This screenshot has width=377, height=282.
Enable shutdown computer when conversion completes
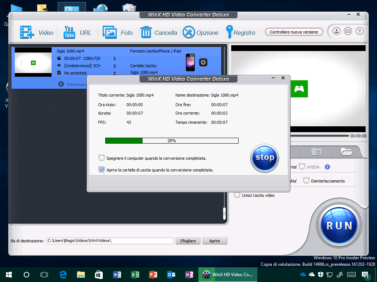(102, 158)
